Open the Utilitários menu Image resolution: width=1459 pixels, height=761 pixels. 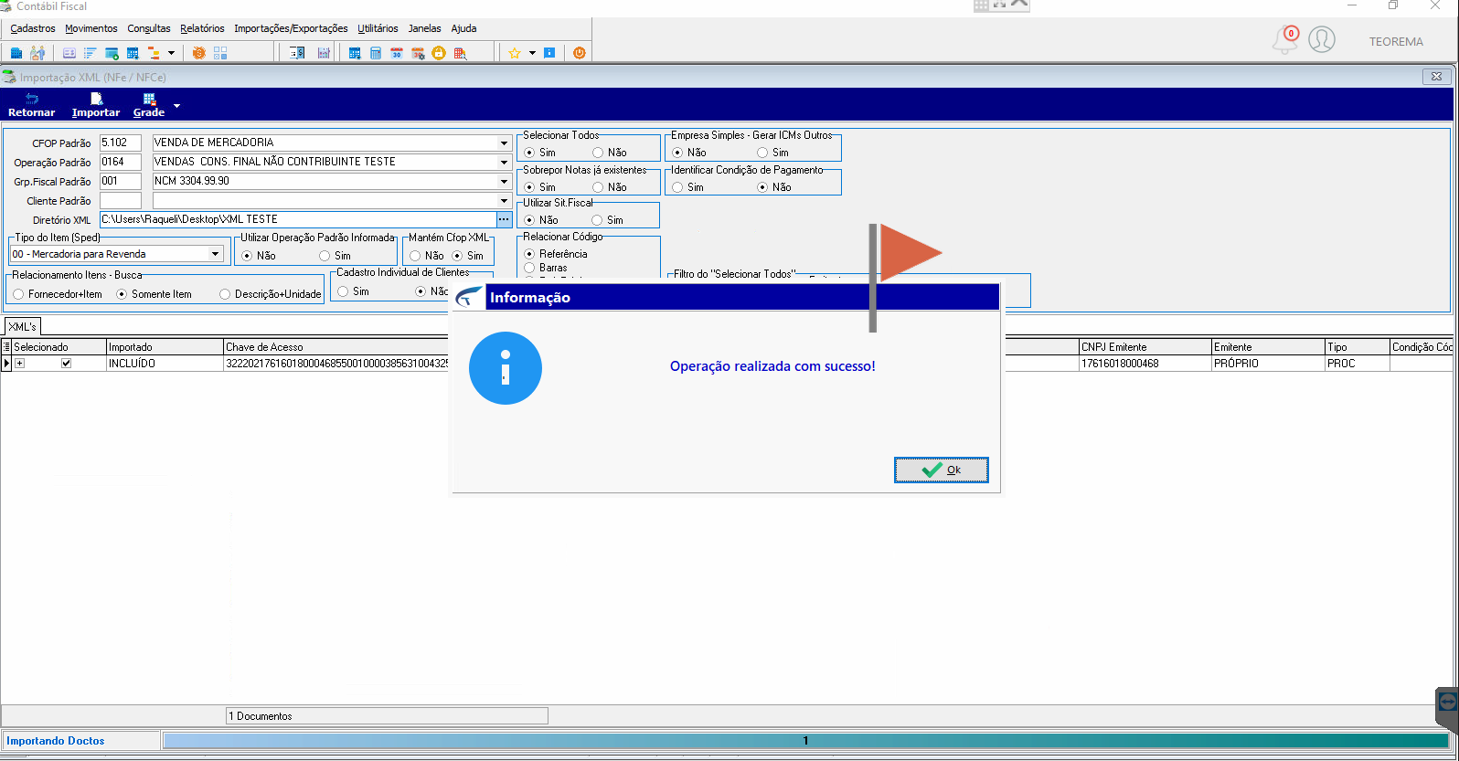pyautogui.click(x=378, y=28)
